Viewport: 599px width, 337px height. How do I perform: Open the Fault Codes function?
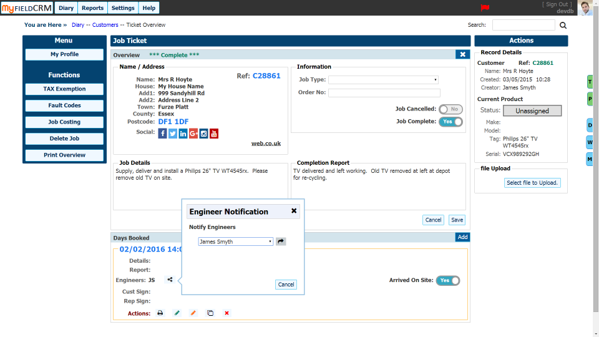(64, 105)
